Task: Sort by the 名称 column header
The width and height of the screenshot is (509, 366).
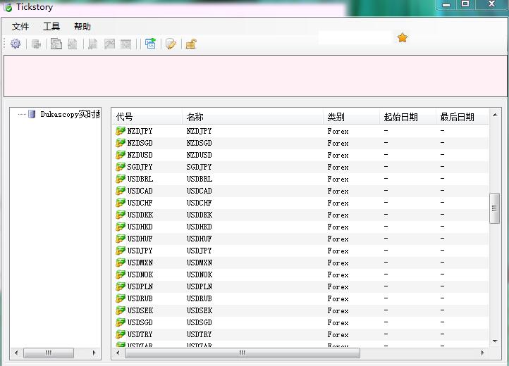Action: (x=253, y=117)
